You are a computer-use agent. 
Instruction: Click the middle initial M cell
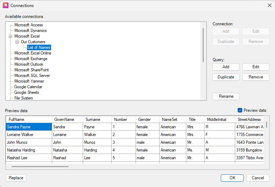coord(220,150)
